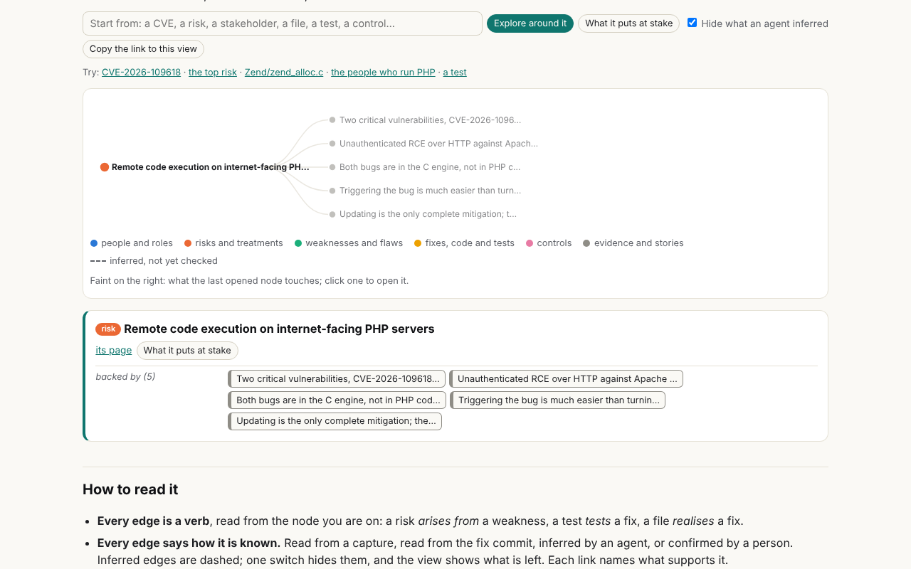Click the "controls" legend entry

(x=549, y=243)
